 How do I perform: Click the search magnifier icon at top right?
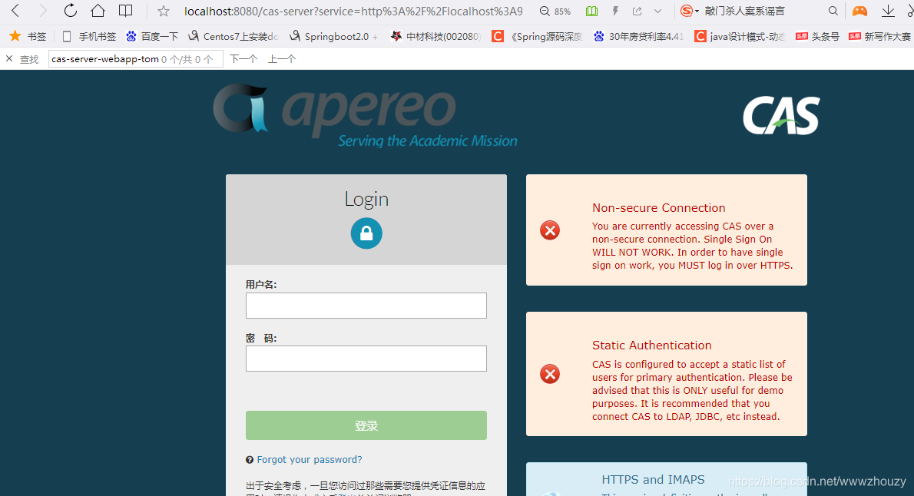tap(833, 11)
